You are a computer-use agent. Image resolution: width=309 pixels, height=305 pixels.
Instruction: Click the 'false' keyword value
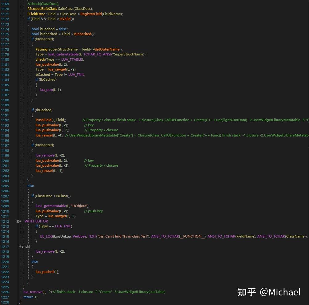pyautogui.click(x=63, y=29)
